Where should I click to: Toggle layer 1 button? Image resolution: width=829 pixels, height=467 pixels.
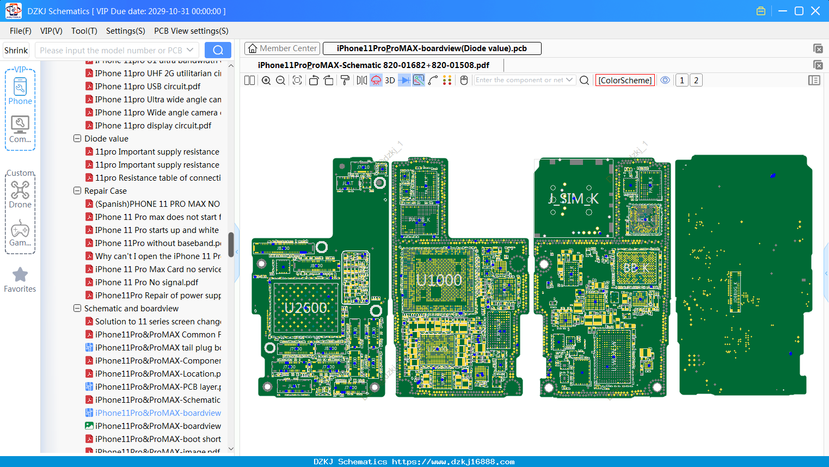pyautogui.click(x=682, y=81)
